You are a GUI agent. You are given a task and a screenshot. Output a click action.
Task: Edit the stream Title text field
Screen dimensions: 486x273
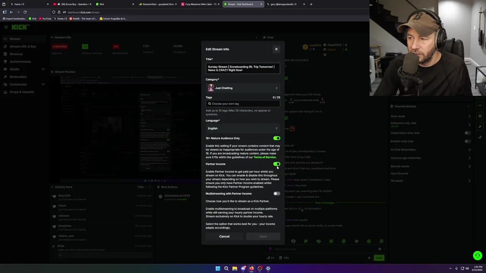click(243, 68)
